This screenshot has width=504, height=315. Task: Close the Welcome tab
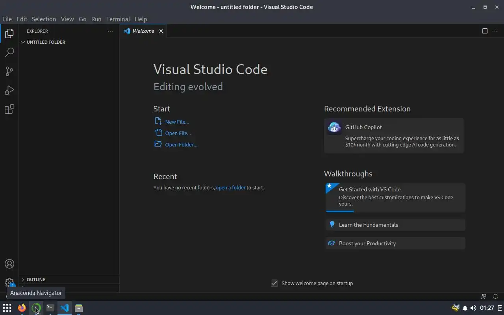[x=161, y=31]
